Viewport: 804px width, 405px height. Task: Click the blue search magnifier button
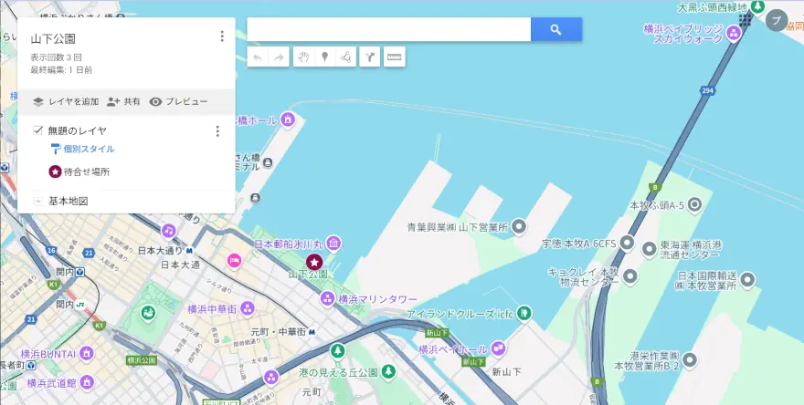556,29
